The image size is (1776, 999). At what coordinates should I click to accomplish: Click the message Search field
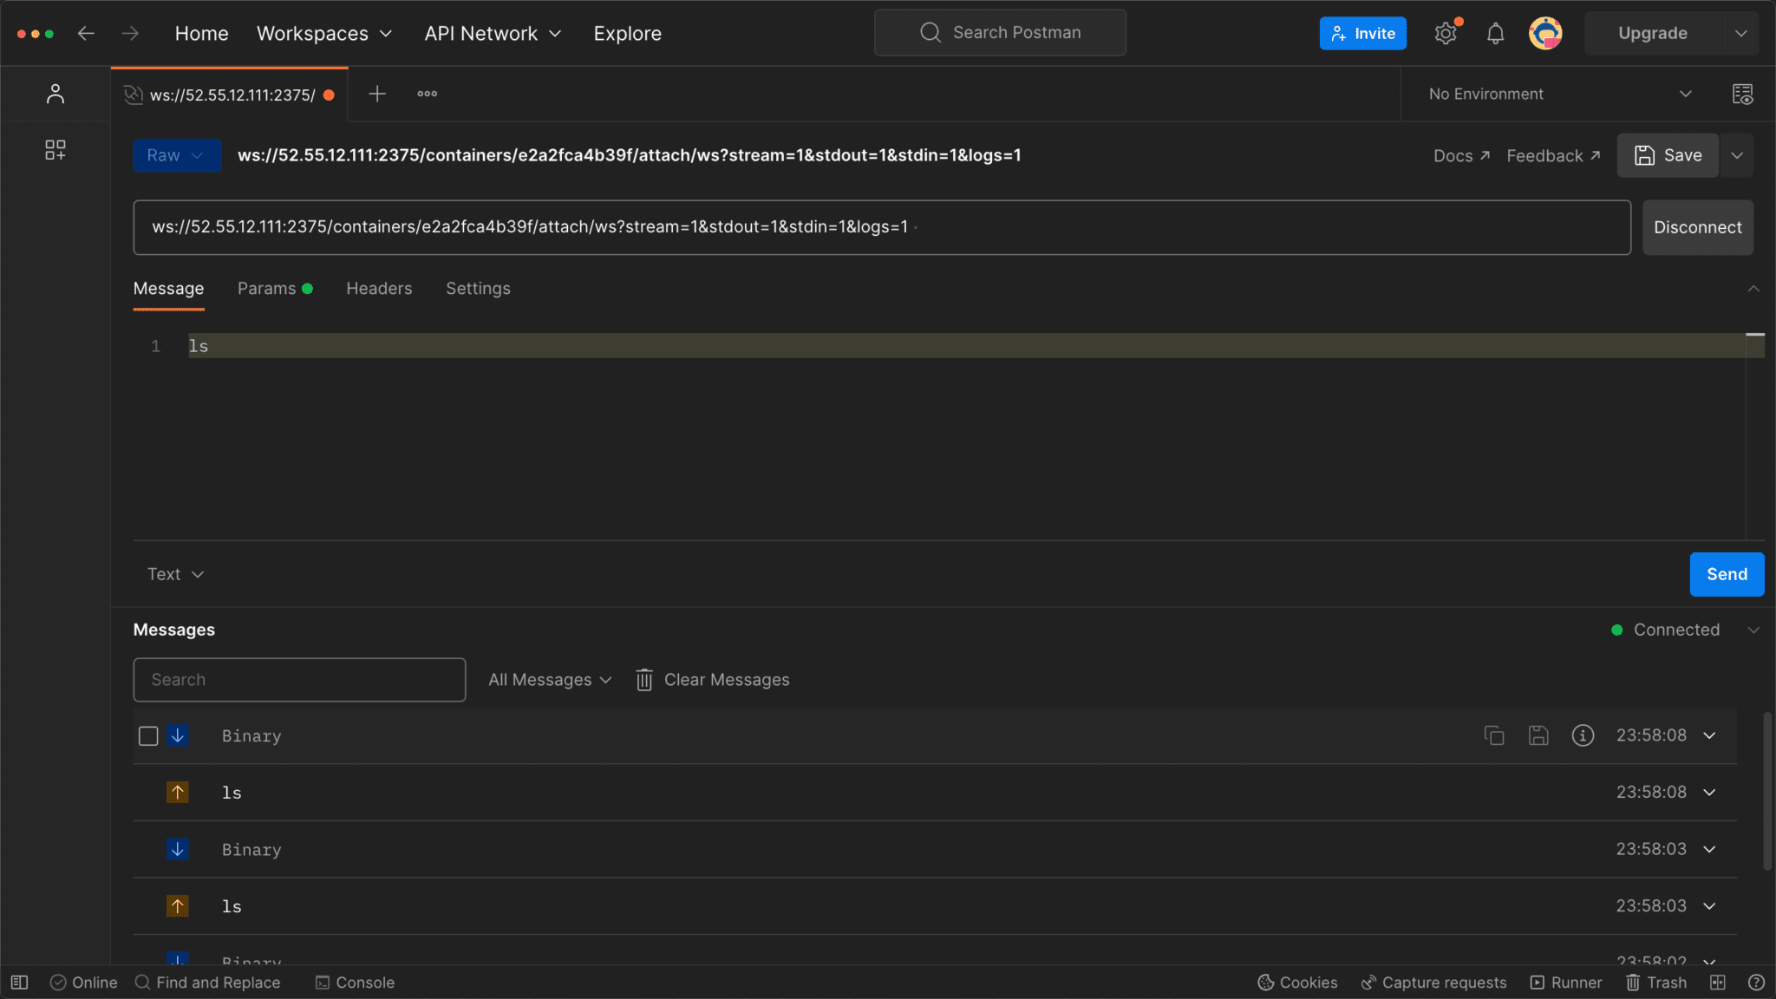tap(298, 679)
